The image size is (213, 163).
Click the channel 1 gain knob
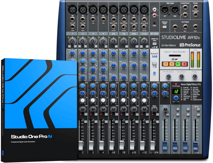coord(72,41)
